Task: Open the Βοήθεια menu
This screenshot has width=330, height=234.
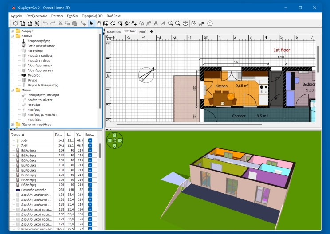Action: 114,16
